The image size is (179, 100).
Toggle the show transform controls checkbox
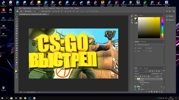coord(40,11)
